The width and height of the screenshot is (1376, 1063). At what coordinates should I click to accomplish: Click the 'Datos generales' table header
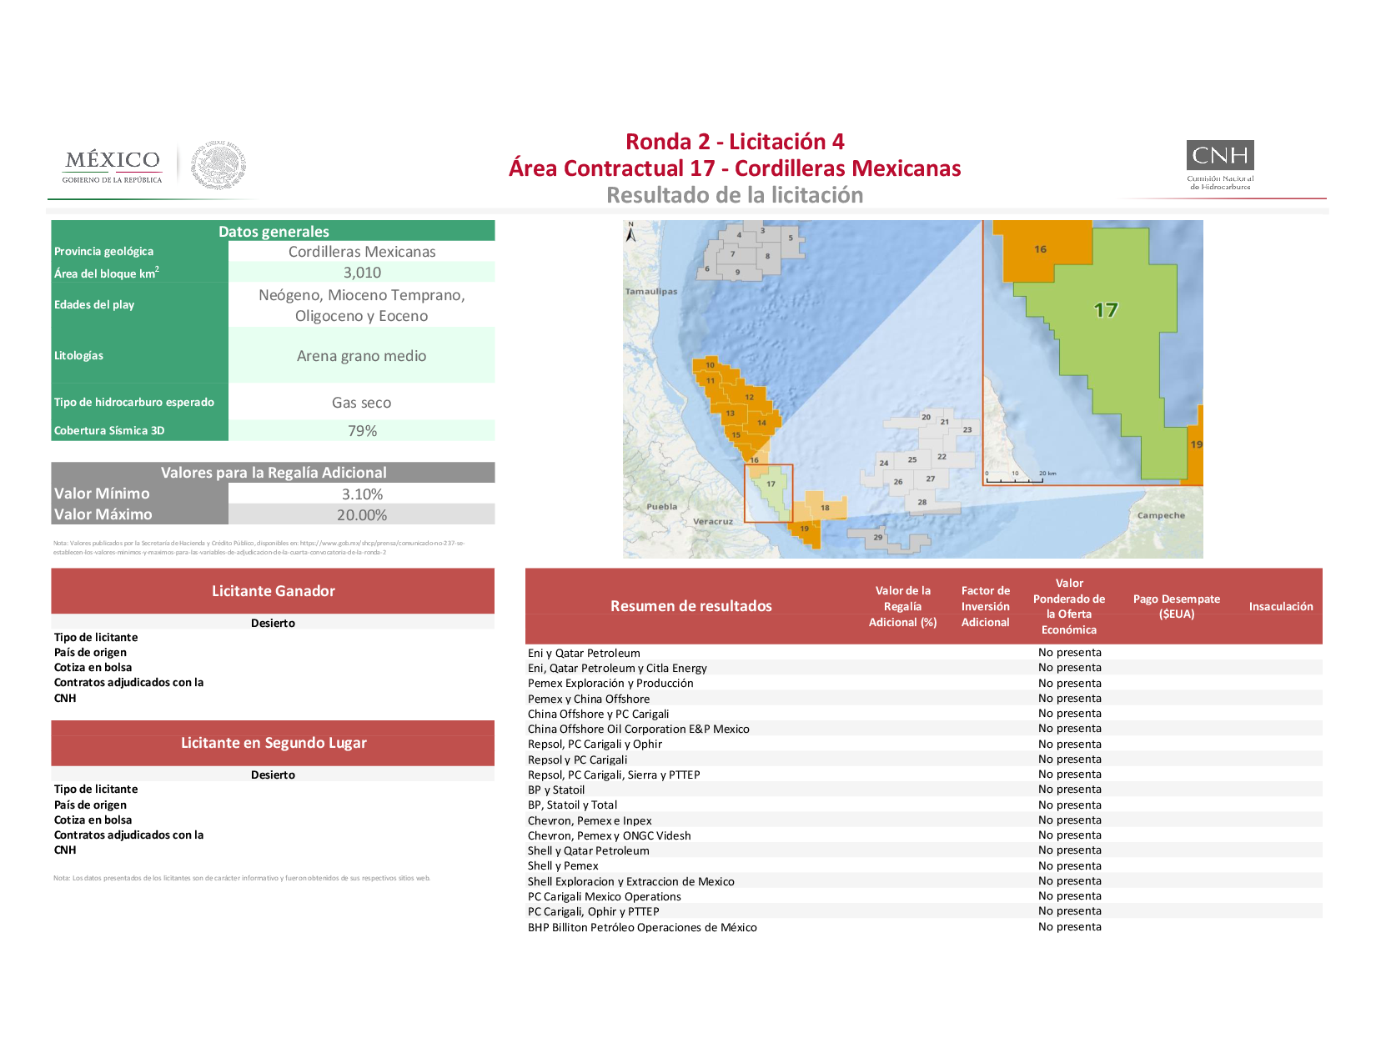(x=274, y=231)
